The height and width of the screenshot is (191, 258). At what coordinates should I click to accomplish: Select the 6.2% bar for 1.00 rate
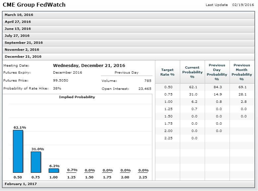click(x=54, y=170)
